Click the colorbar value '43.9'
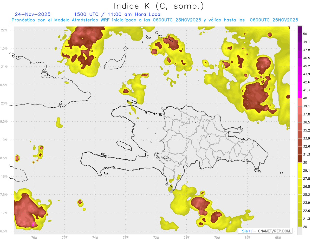 tap(307, 74)
